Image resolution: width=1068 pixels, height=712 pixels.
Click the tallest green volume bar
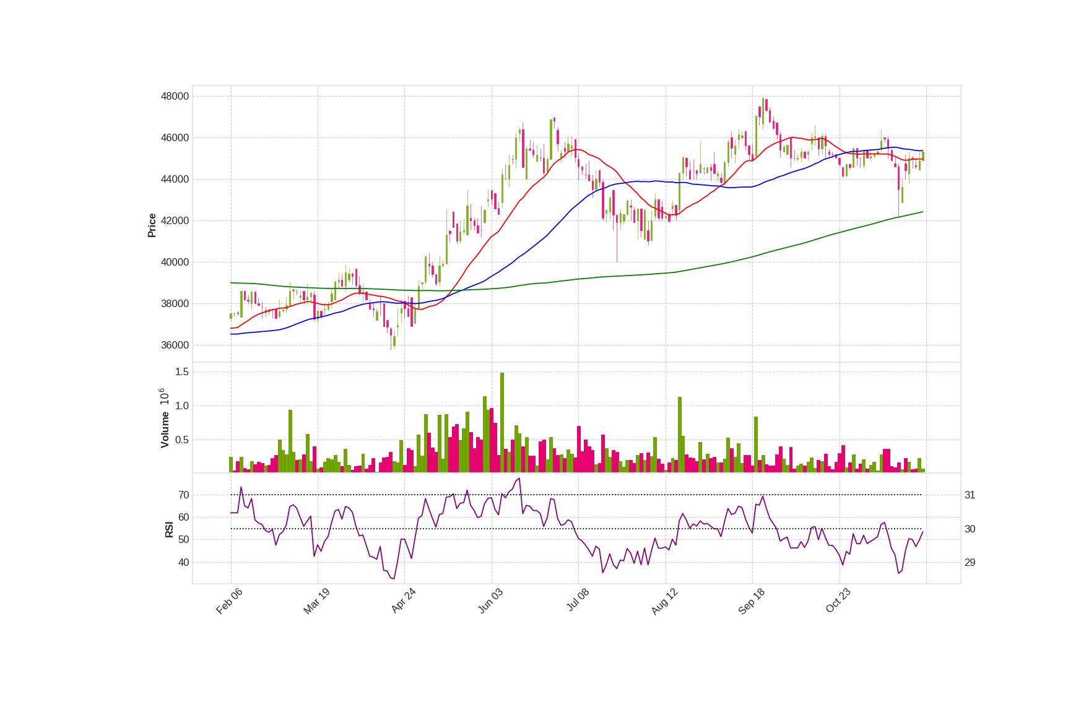pos(502,422)
